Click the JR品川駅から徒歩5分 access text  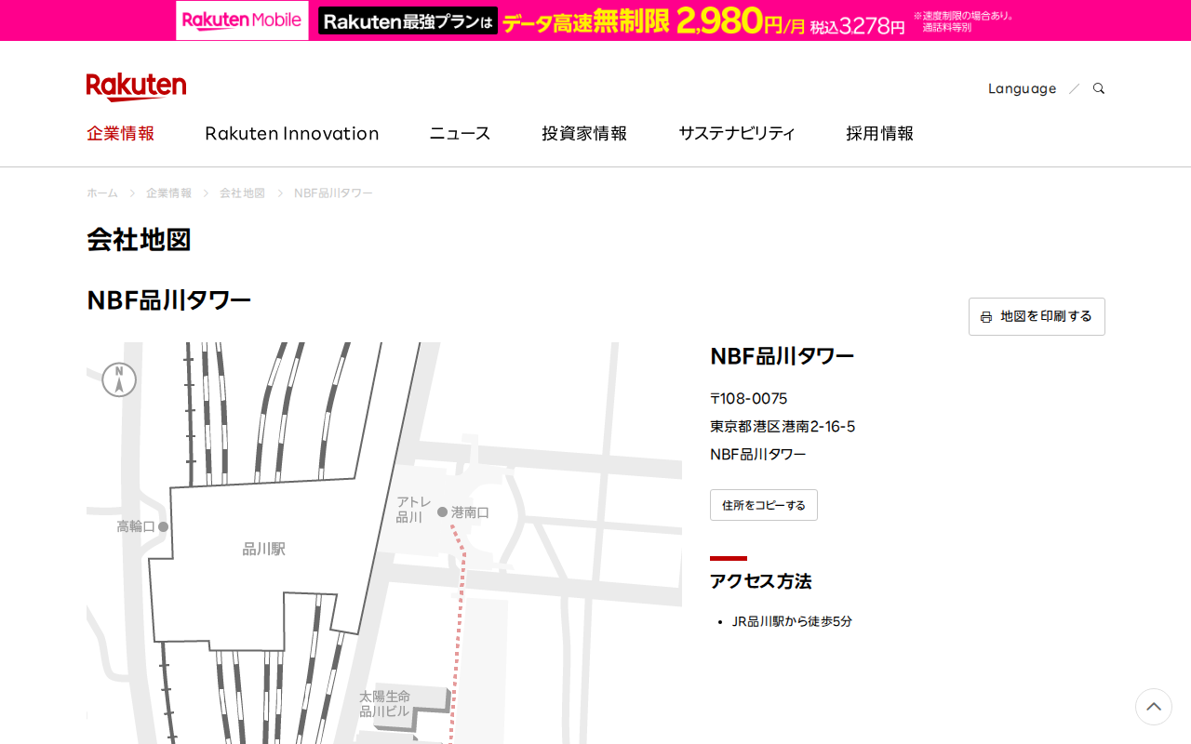tap(792, 621)
